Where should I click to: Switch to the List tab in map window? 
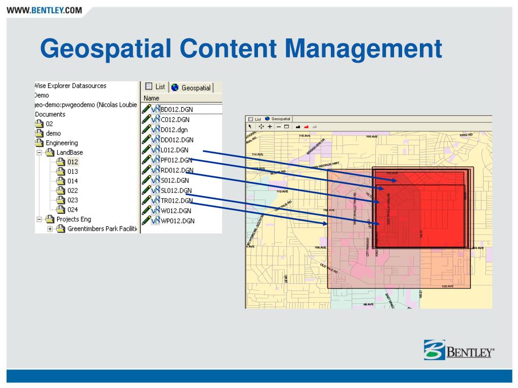pos(255,119)
